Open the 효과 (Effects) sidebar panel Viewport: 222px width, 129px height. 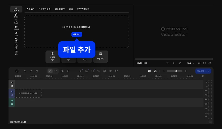coord(16,34)
